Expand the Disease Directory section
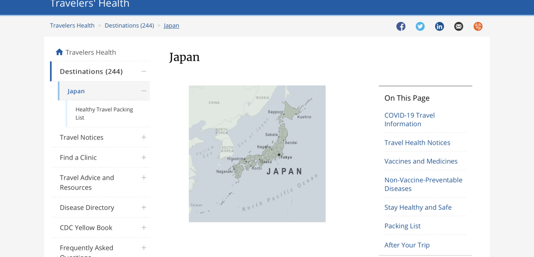 144,208
